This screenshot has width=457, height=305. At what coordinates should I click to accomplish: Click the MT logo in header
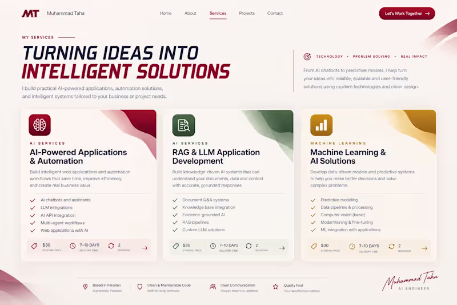coord(30,13)
